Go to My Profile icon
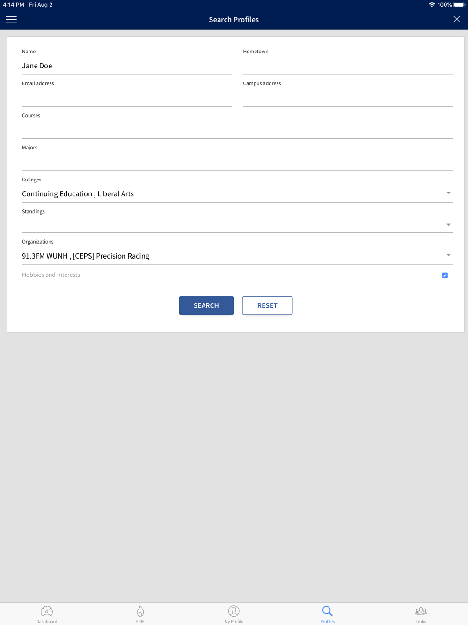This screenshot has width=468, height=625. tap(234, 611)
